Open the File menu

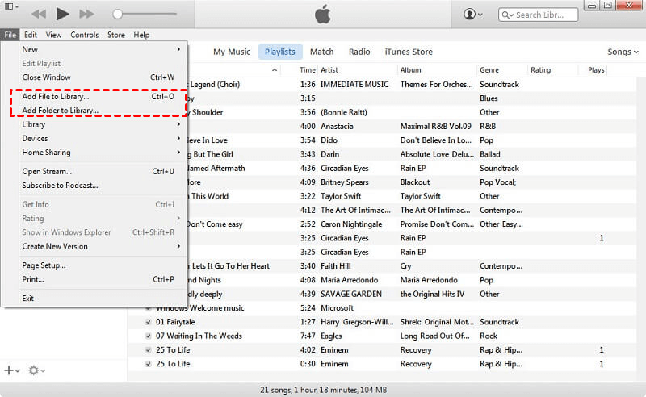tap(10, 35)
